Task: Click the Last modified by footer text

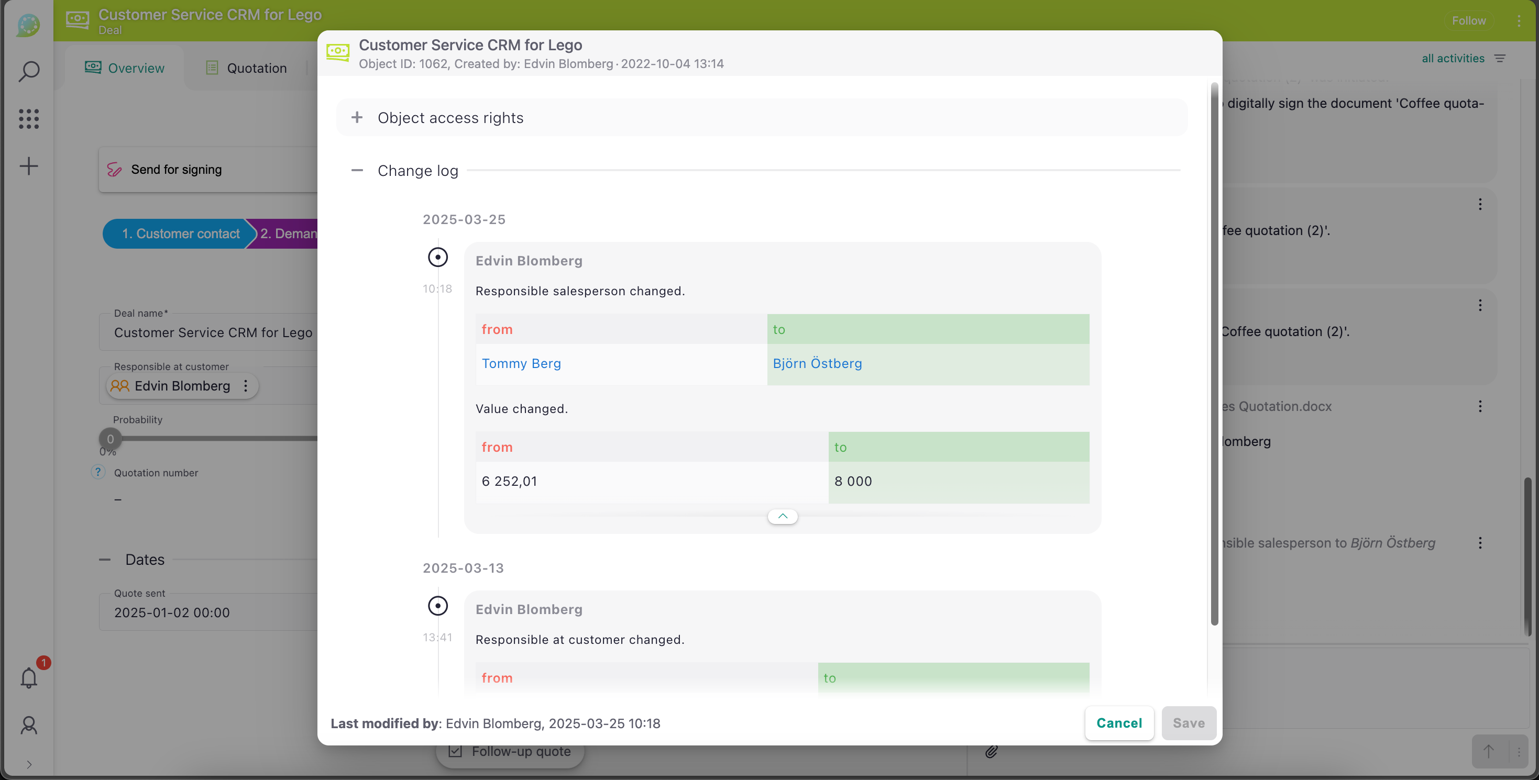Action: pyautogui.click(x=495, y=723)
